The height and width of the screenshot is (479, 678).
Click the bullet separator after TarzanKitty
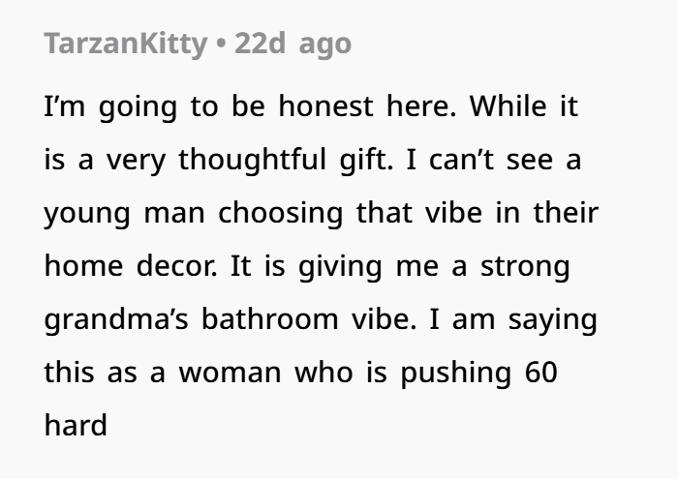coord(220,44)
